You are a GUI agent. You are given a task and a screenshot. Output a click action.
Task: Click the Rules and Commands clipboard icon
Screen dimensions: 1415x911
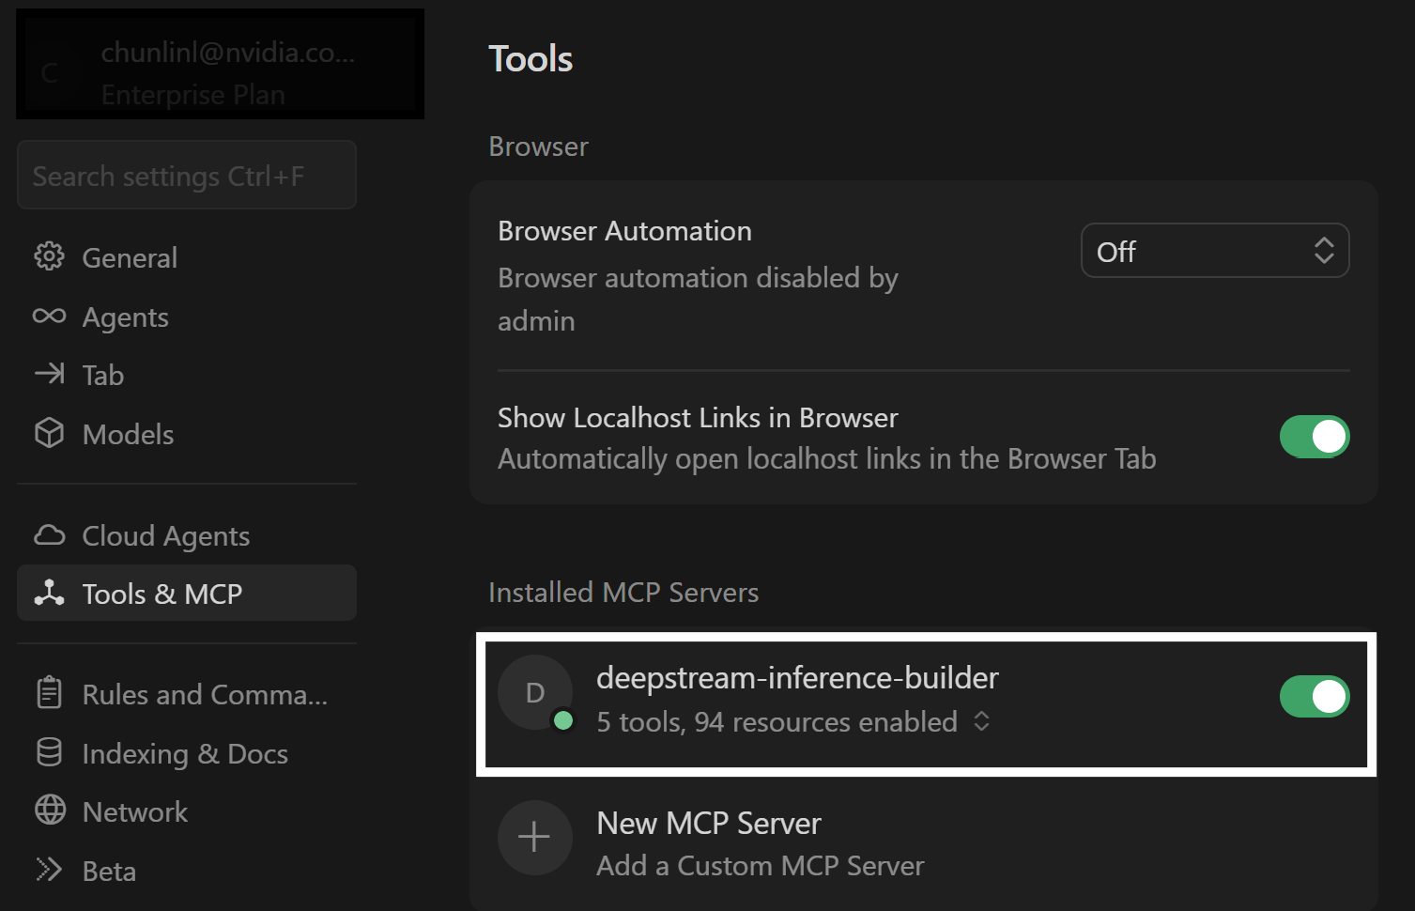pos(50,693)
